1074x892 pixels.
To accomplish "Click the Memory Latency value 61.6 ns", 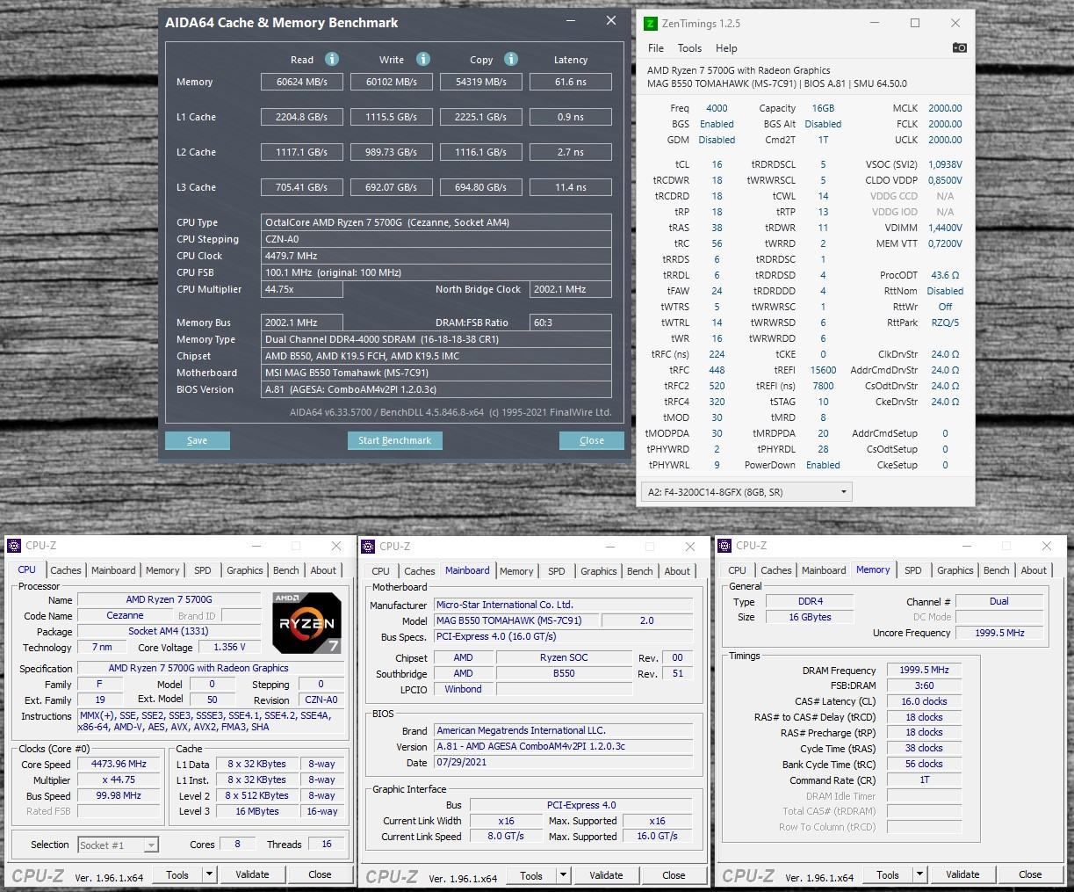I will 571,82.
